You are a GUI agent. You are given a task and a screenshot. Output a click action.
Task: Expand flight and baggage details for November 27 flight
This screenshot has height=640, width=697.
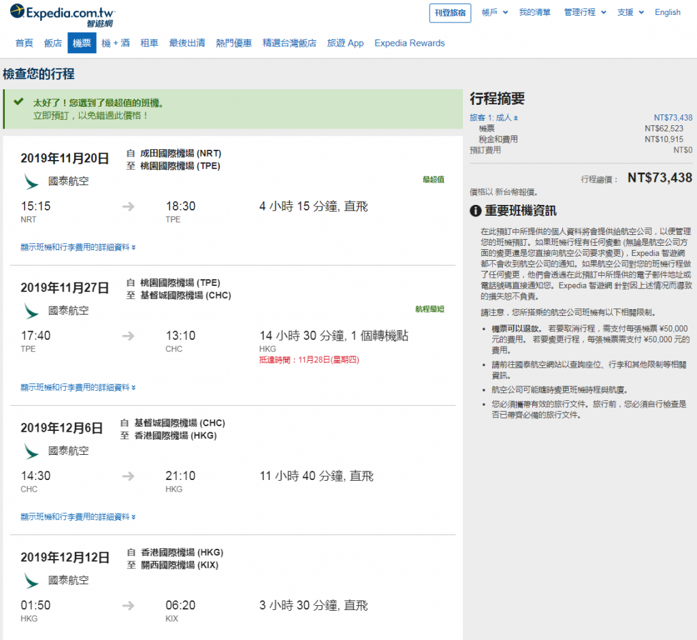(x=78, y=387)
